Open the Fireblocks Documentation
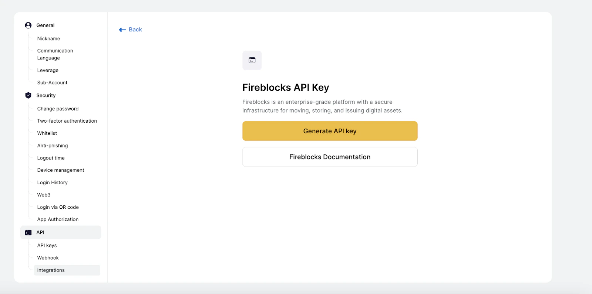 click(329, 157)
